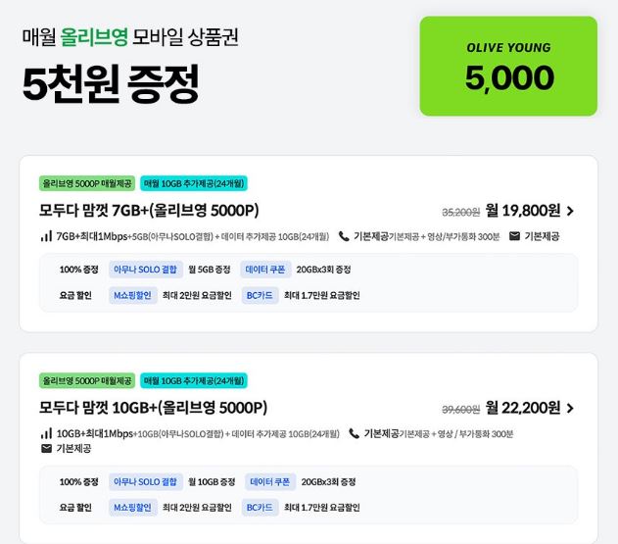Click 데이터 쿠폰 tag in the 10GB+ plan

pyautogui.click(x=270, y=481)
